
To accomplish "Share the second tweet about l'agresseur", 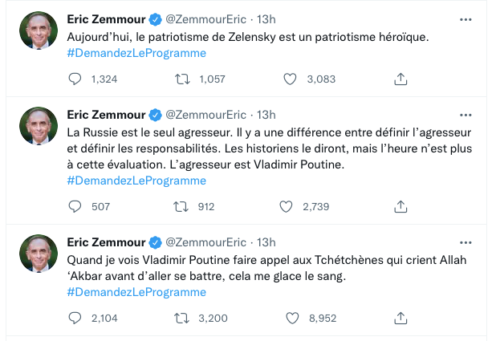I will (x=401, y=206).
